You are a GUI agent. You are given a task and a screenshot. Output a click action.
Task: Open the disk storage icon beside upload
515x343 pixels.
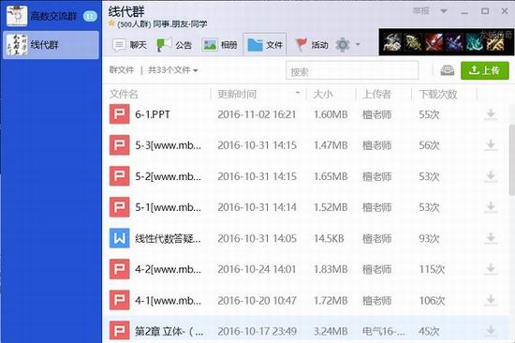tap(447, 70)
